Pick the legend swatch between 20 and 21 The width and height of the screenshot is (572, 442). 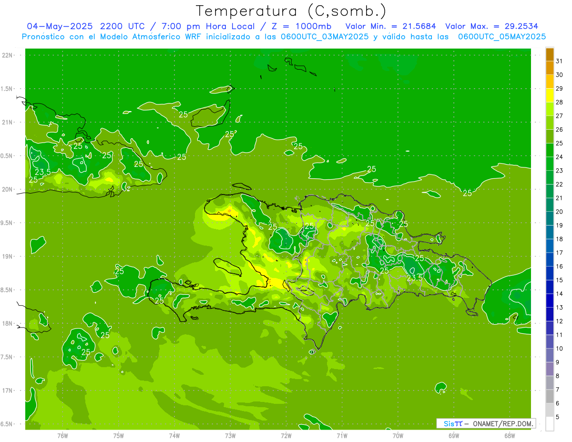(x=550, y=205)
